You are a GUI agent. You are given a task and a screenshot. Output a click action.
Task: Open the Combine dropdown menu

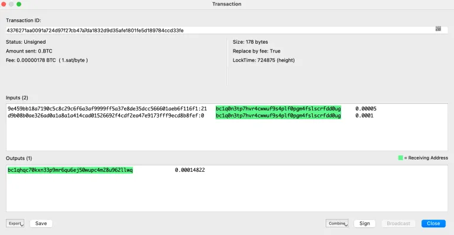coord(337,223)
